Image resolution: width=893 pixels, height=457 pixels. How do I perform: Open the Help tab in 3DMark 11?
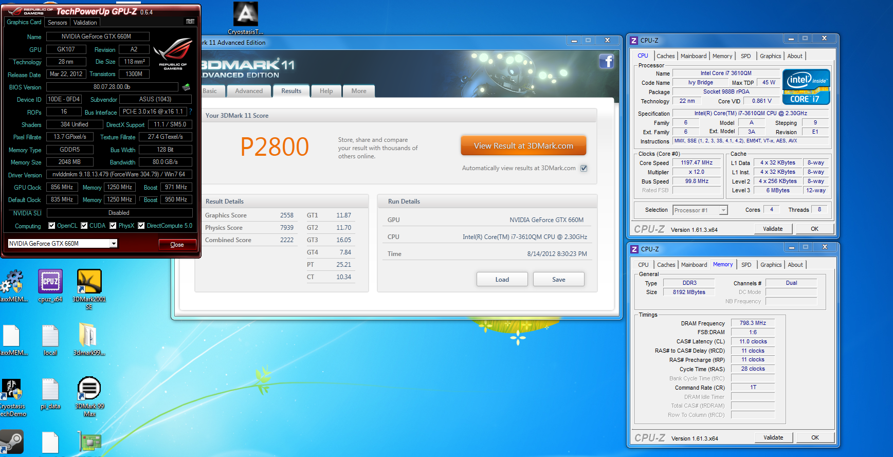pos(326,91)
